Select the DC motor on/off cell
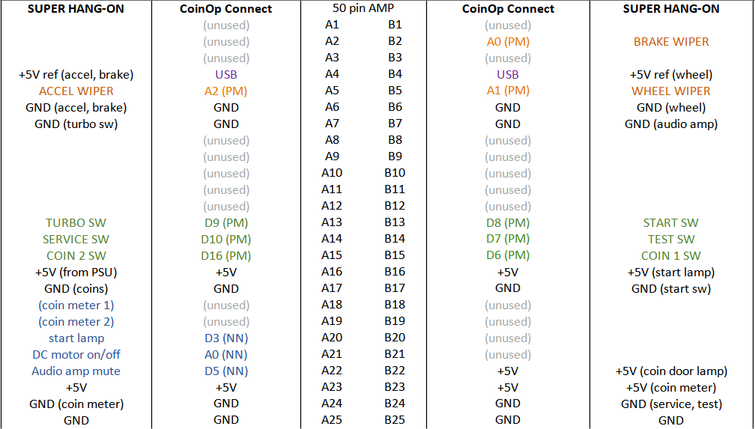This screenshot has height=429, width=755. [x=76, y=355]
